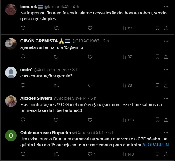This screenshot has width=175, height=161.
Task: View analytics showing 111 views
Action: click(x=127, y=28)
